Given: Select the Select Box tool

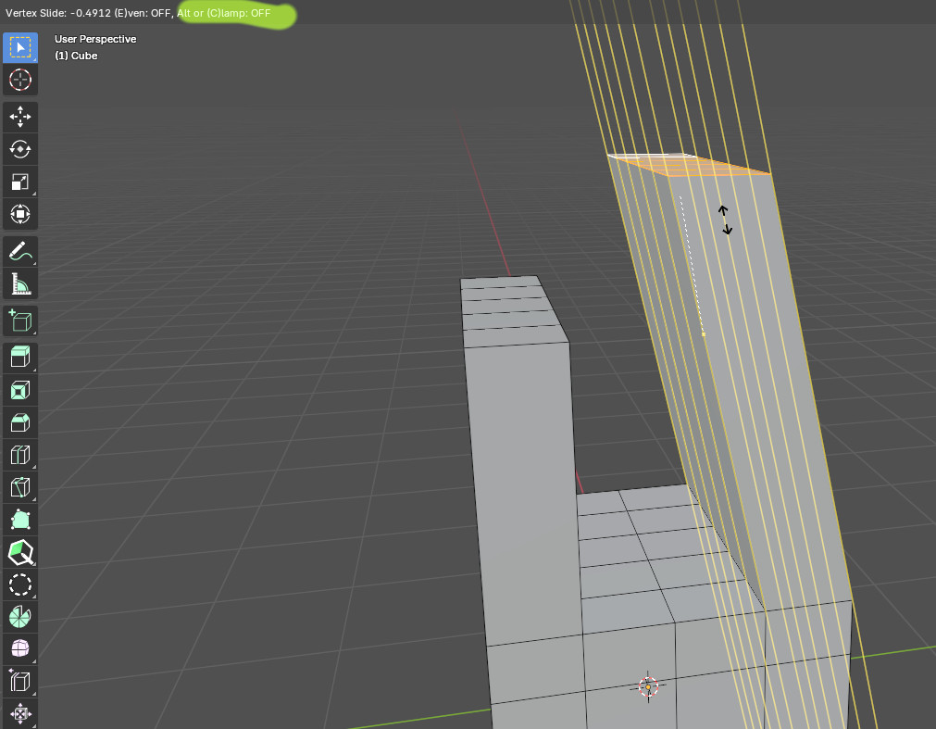Looking at the screenshot, I should coord(20,48).
